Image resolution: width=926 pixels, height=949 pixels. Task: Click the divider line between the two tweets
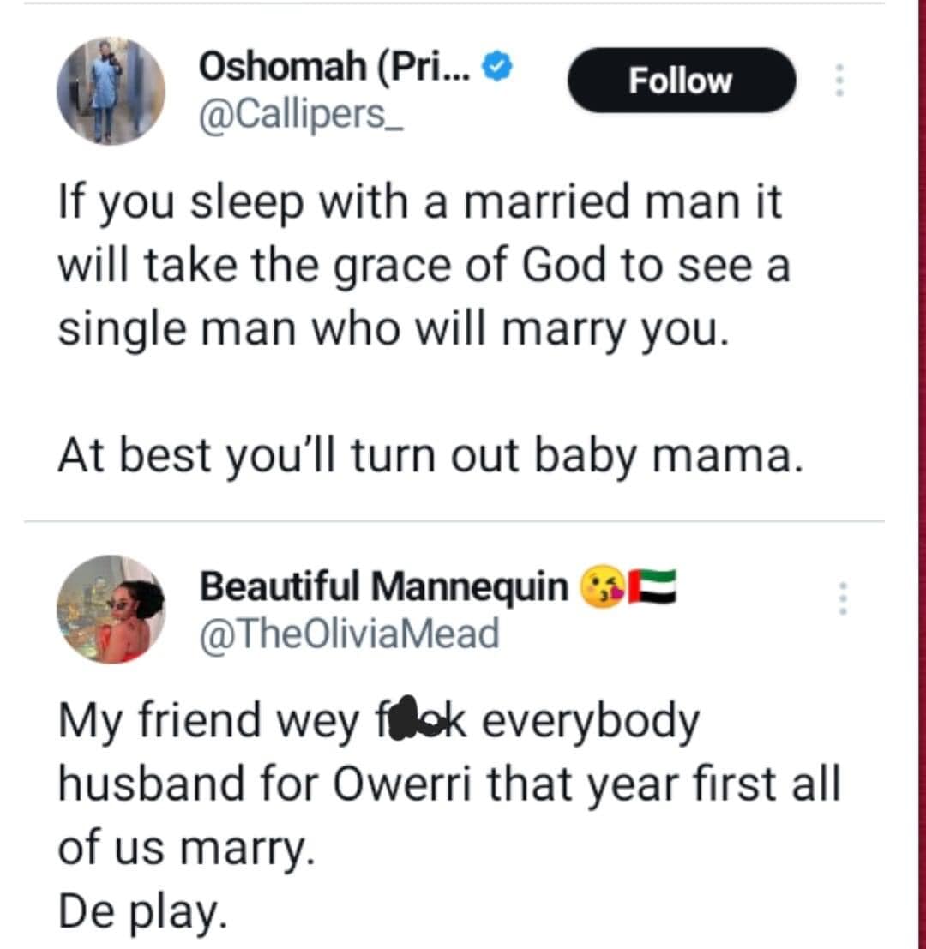(454, 520)
